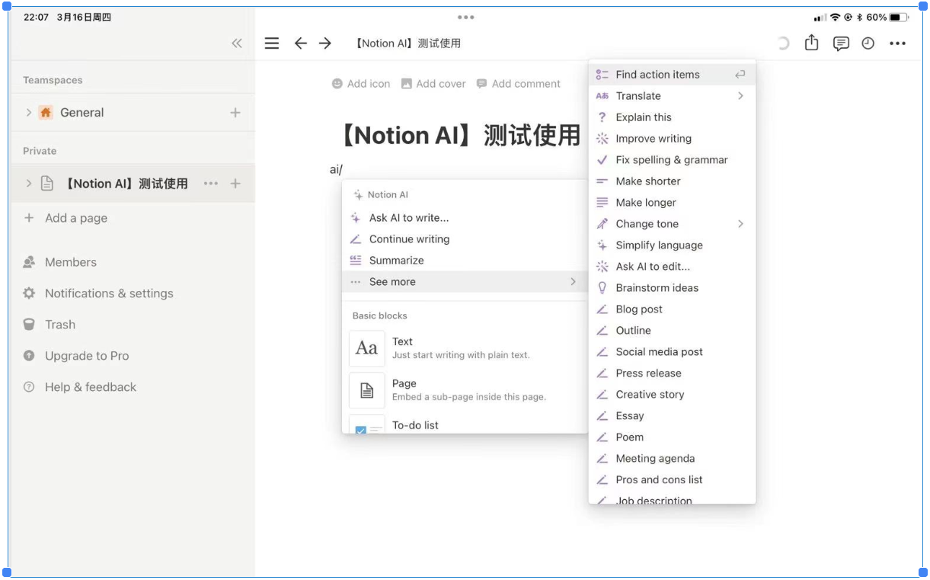Expand the Notion AI page tree chevron
Image resolution: width=930 pixels, height=580 pixels.
(x=29, y=184)
